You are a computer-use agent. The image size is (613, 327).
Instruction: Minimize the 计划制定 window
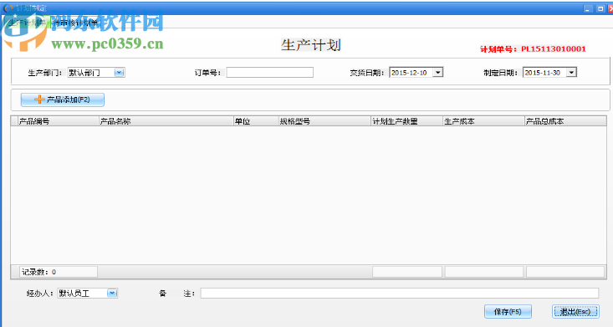(x=588, y=8)
